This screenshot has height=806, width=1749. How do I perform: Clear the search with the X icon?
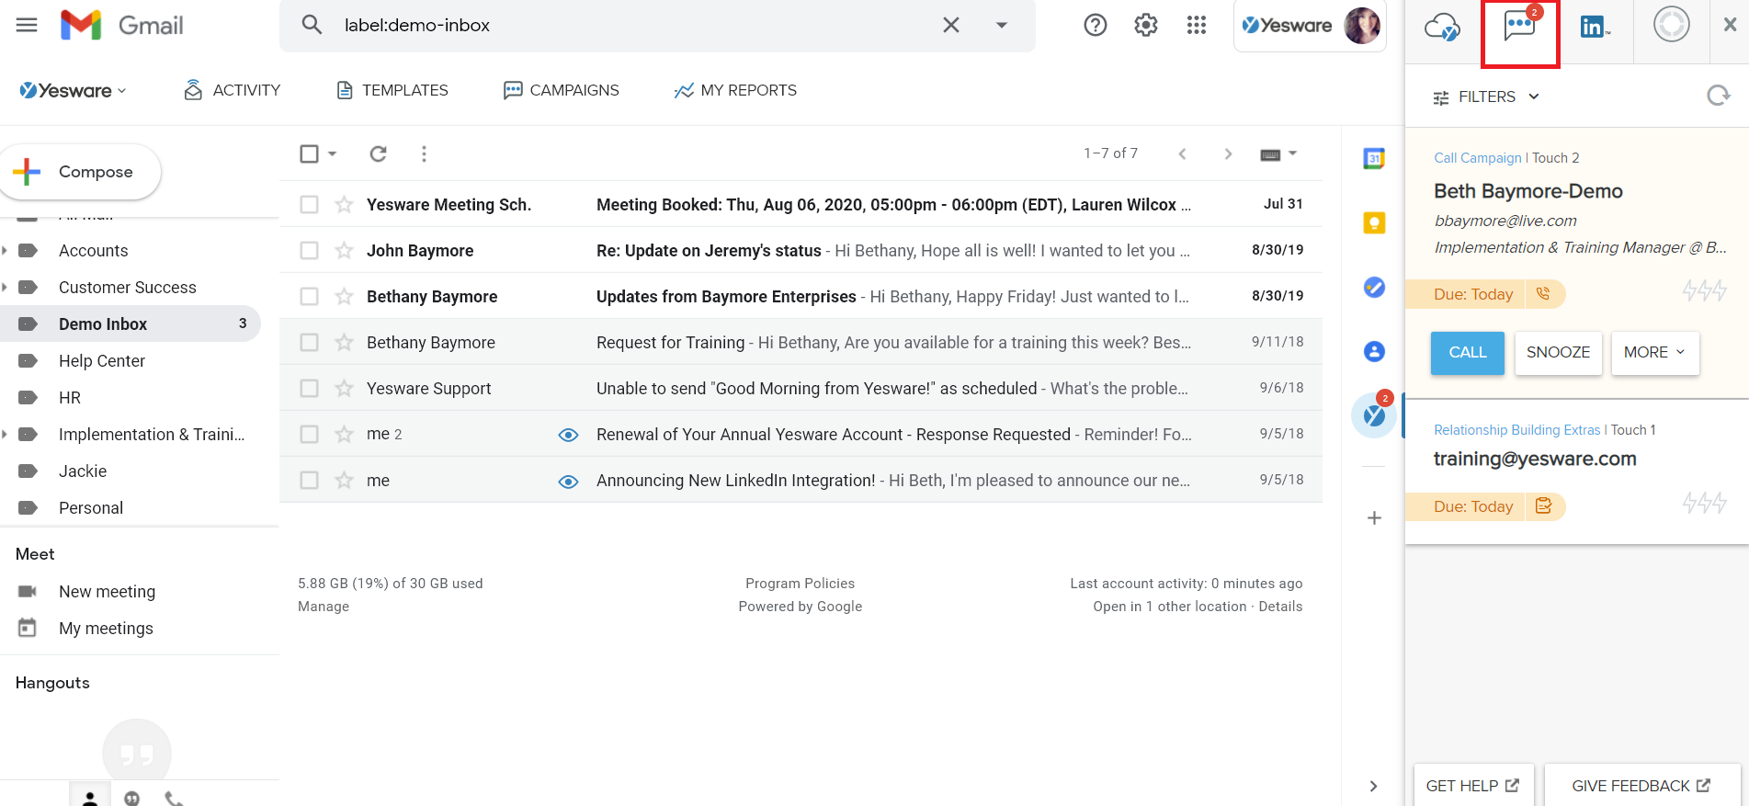click(951, 25)
